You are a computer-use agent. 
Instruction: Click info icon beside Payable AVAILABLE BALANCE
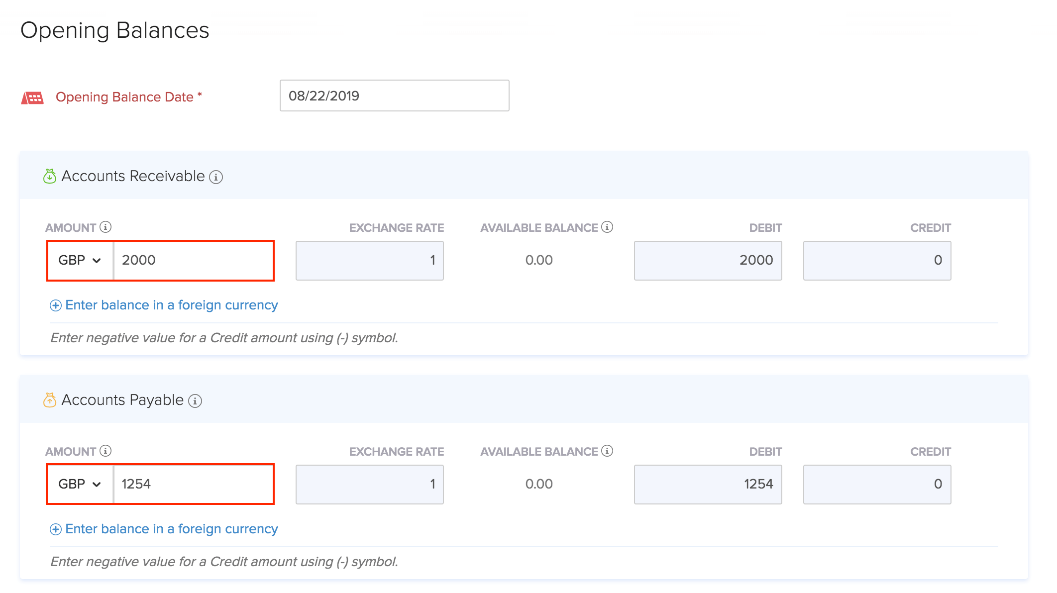(x=607, y=451)
